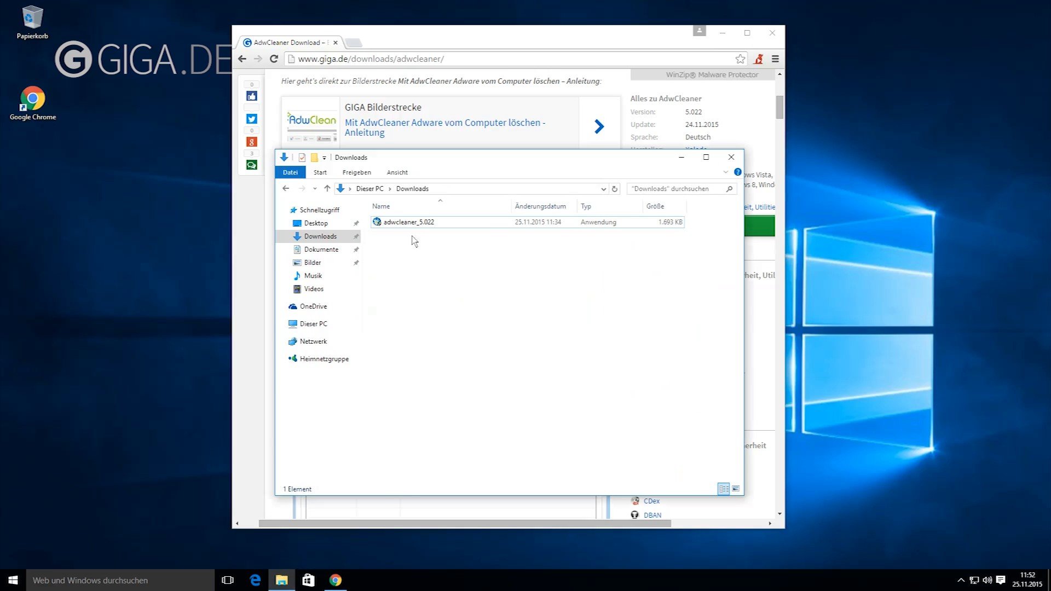The image size is (1051, 591).
Task: Select Musik in the navigation pane
Action: click(313, 276)
